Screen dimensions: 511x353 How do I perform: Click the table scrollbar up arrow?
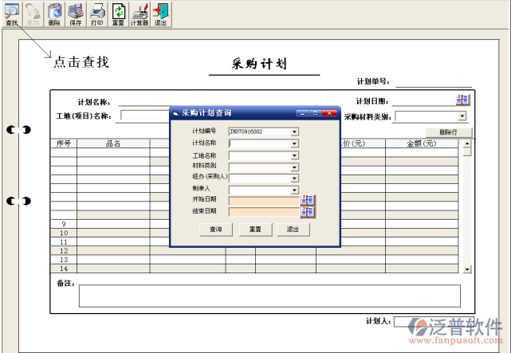click(x=467, y=143)
